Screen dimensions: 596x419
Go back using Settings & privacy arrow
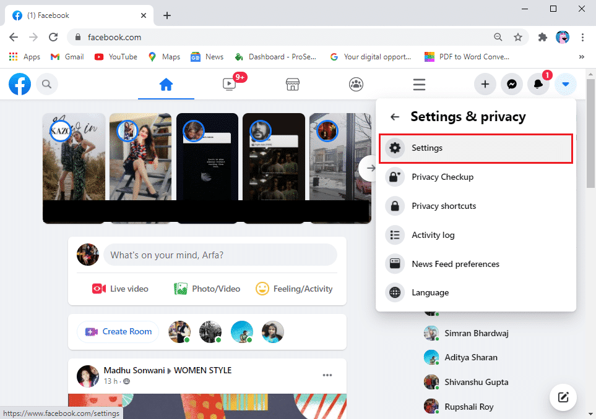(x=395, y=117)
